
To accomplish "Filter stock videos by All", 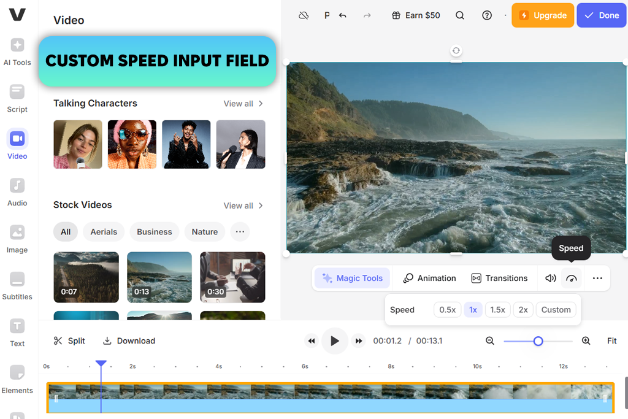I will coord(66,232).
